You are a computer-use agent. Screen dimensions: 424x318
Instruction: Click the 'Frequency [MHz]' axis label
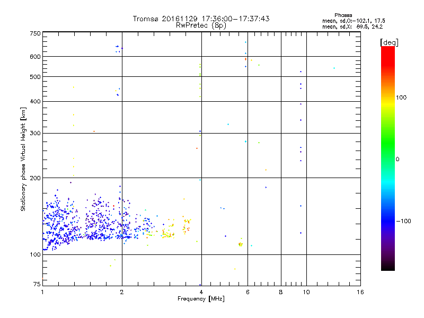click(201, 299)
